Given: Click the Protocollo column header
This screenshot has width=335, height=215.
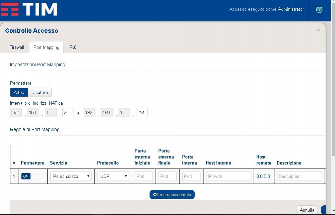Looking at the screenshot, I should [108, 163].
